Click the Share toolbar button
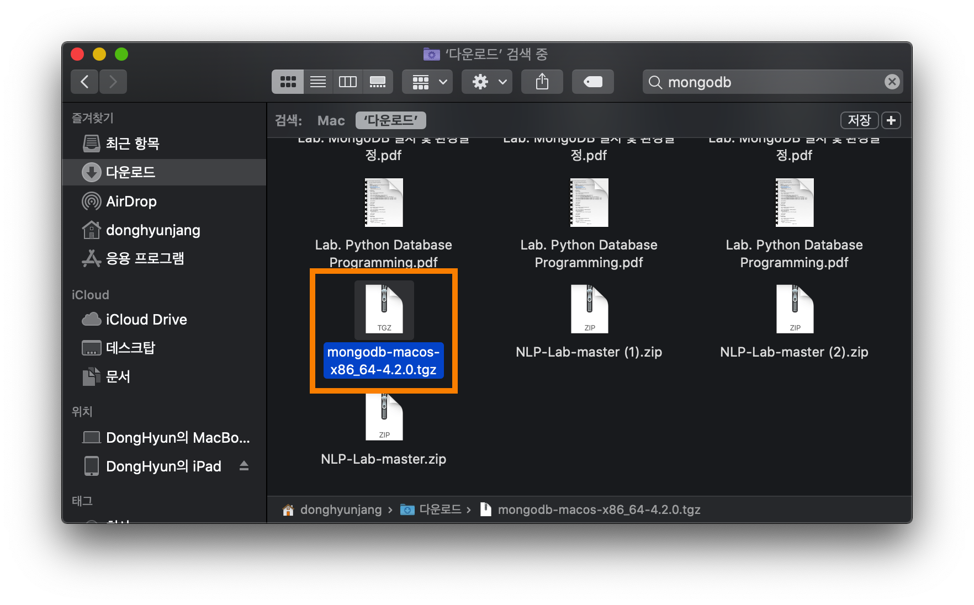This screenshot has width=974, height=605. [x=542, y=82]
